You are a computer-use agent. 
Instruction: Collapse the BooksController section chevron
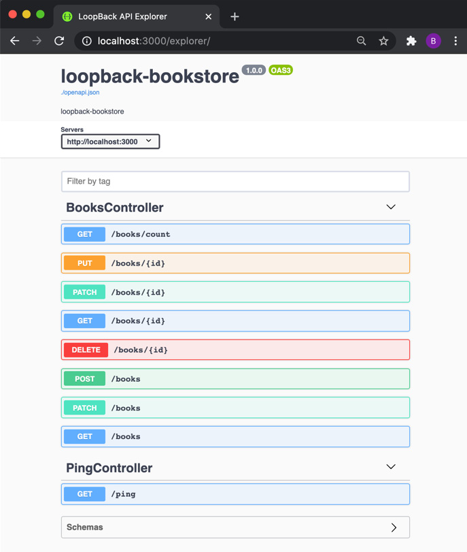tap(391, 207)
